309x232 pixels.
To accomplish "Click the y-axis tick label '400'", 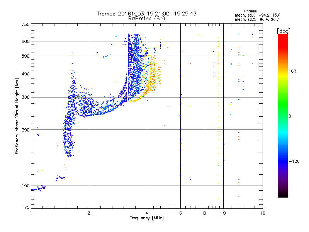I will pyautogui.click(x=25, y=74).
